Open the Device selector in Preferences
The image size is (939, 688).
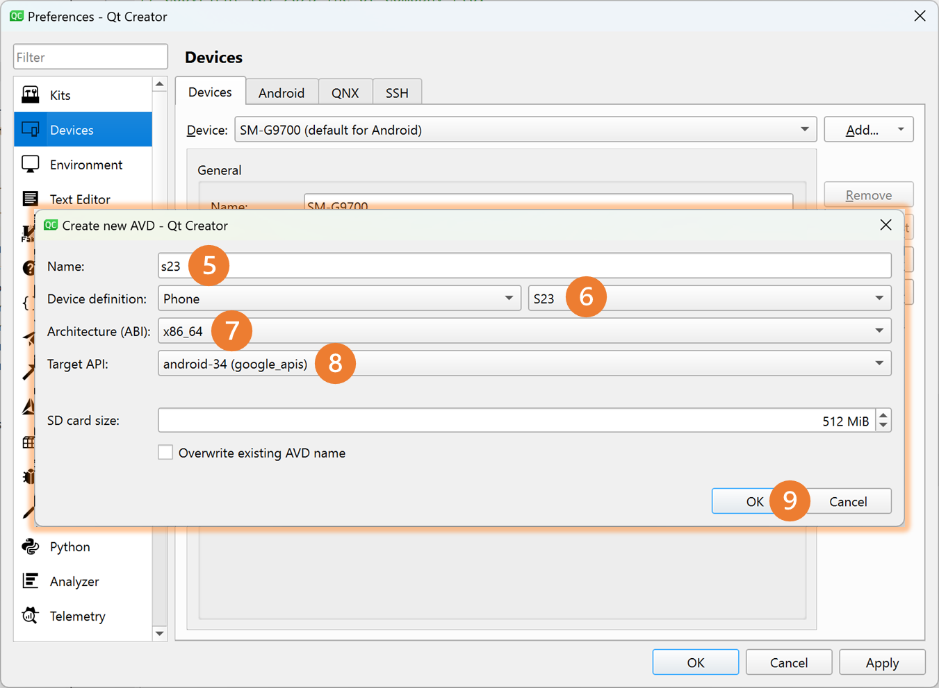coord(525,130)
